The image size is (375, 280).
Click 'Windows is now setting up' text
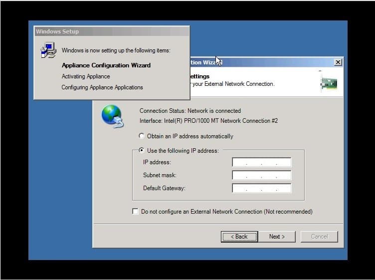coord(116,50)
